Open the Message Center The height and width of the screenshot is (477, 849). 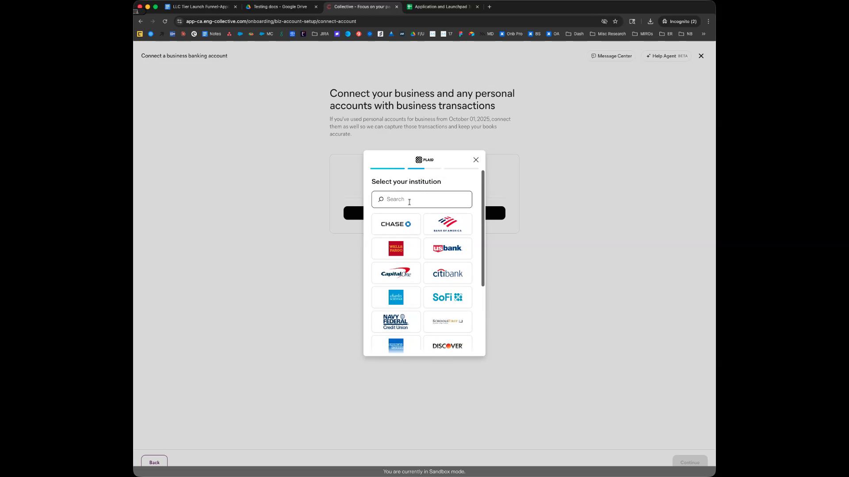click(611, 56)
